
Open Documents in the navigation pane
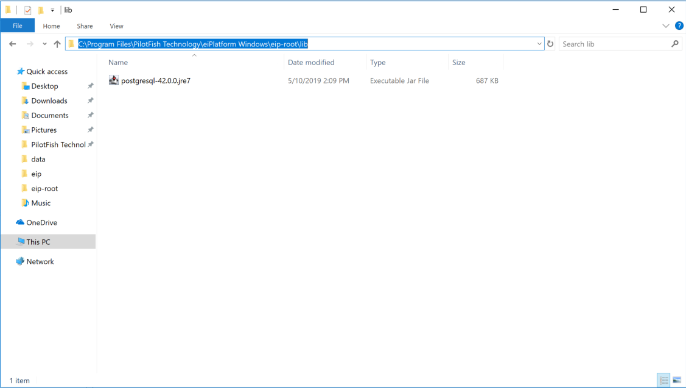click(x=50, y=115)
